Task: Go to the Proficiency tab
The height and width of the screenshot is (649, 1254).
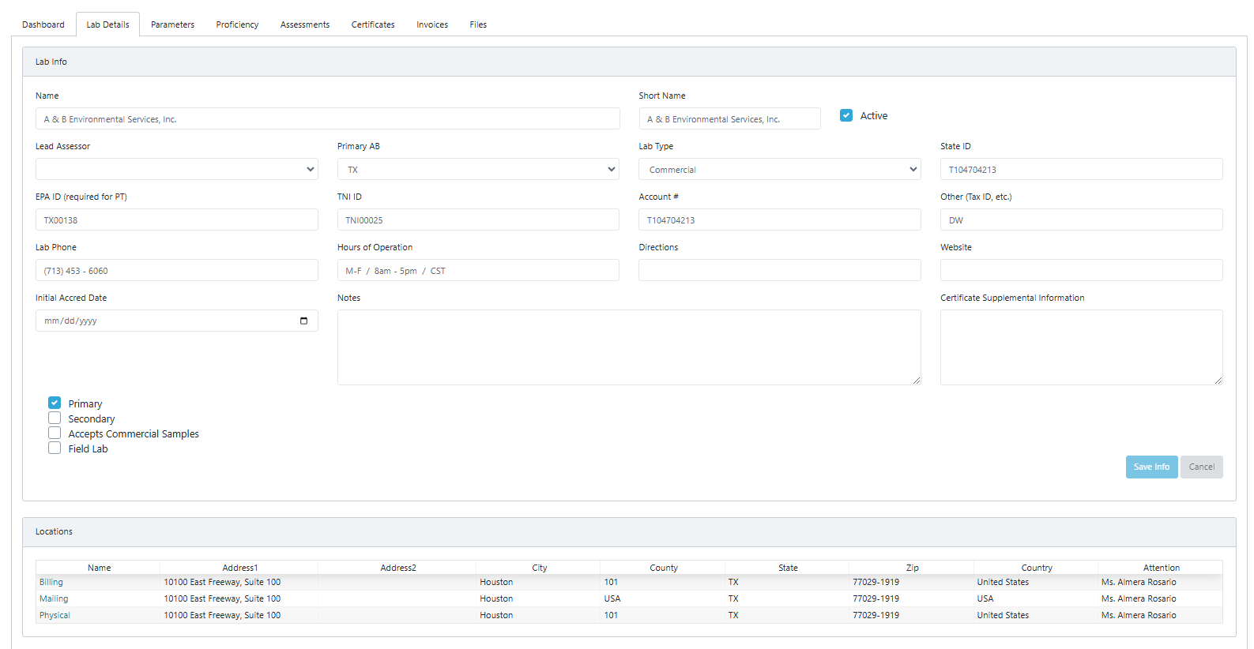Action: [x=237, y=24]
